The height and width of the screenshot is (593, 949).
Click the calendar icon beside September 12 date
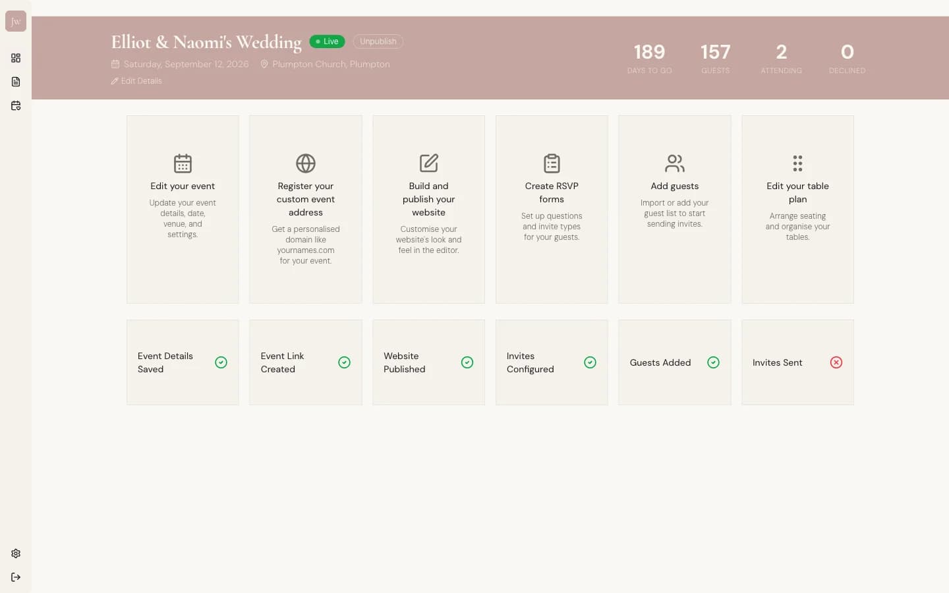pyautogui.click(x=115, y=64)
